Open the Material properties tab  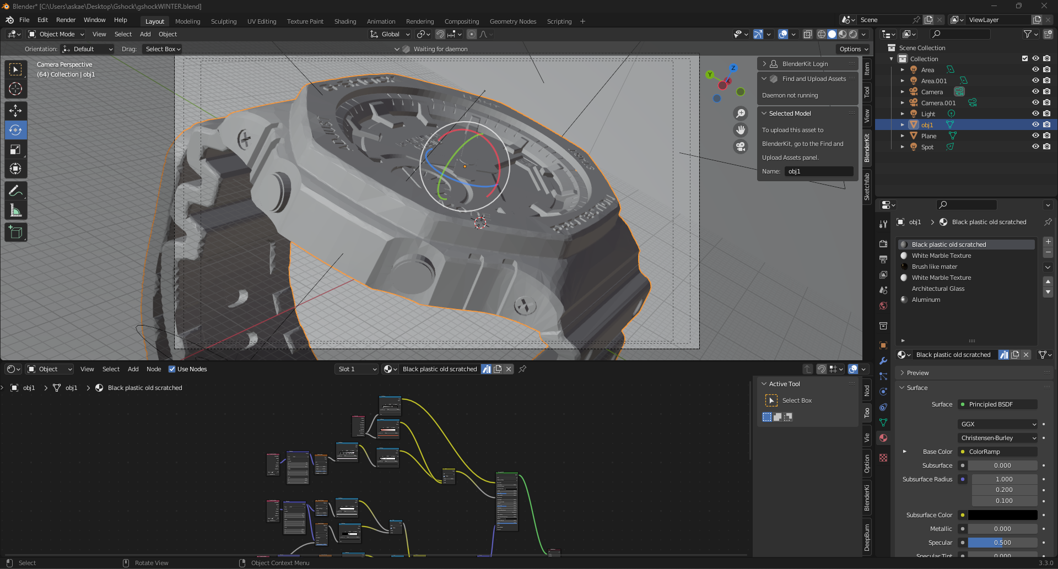click(883, 438)
